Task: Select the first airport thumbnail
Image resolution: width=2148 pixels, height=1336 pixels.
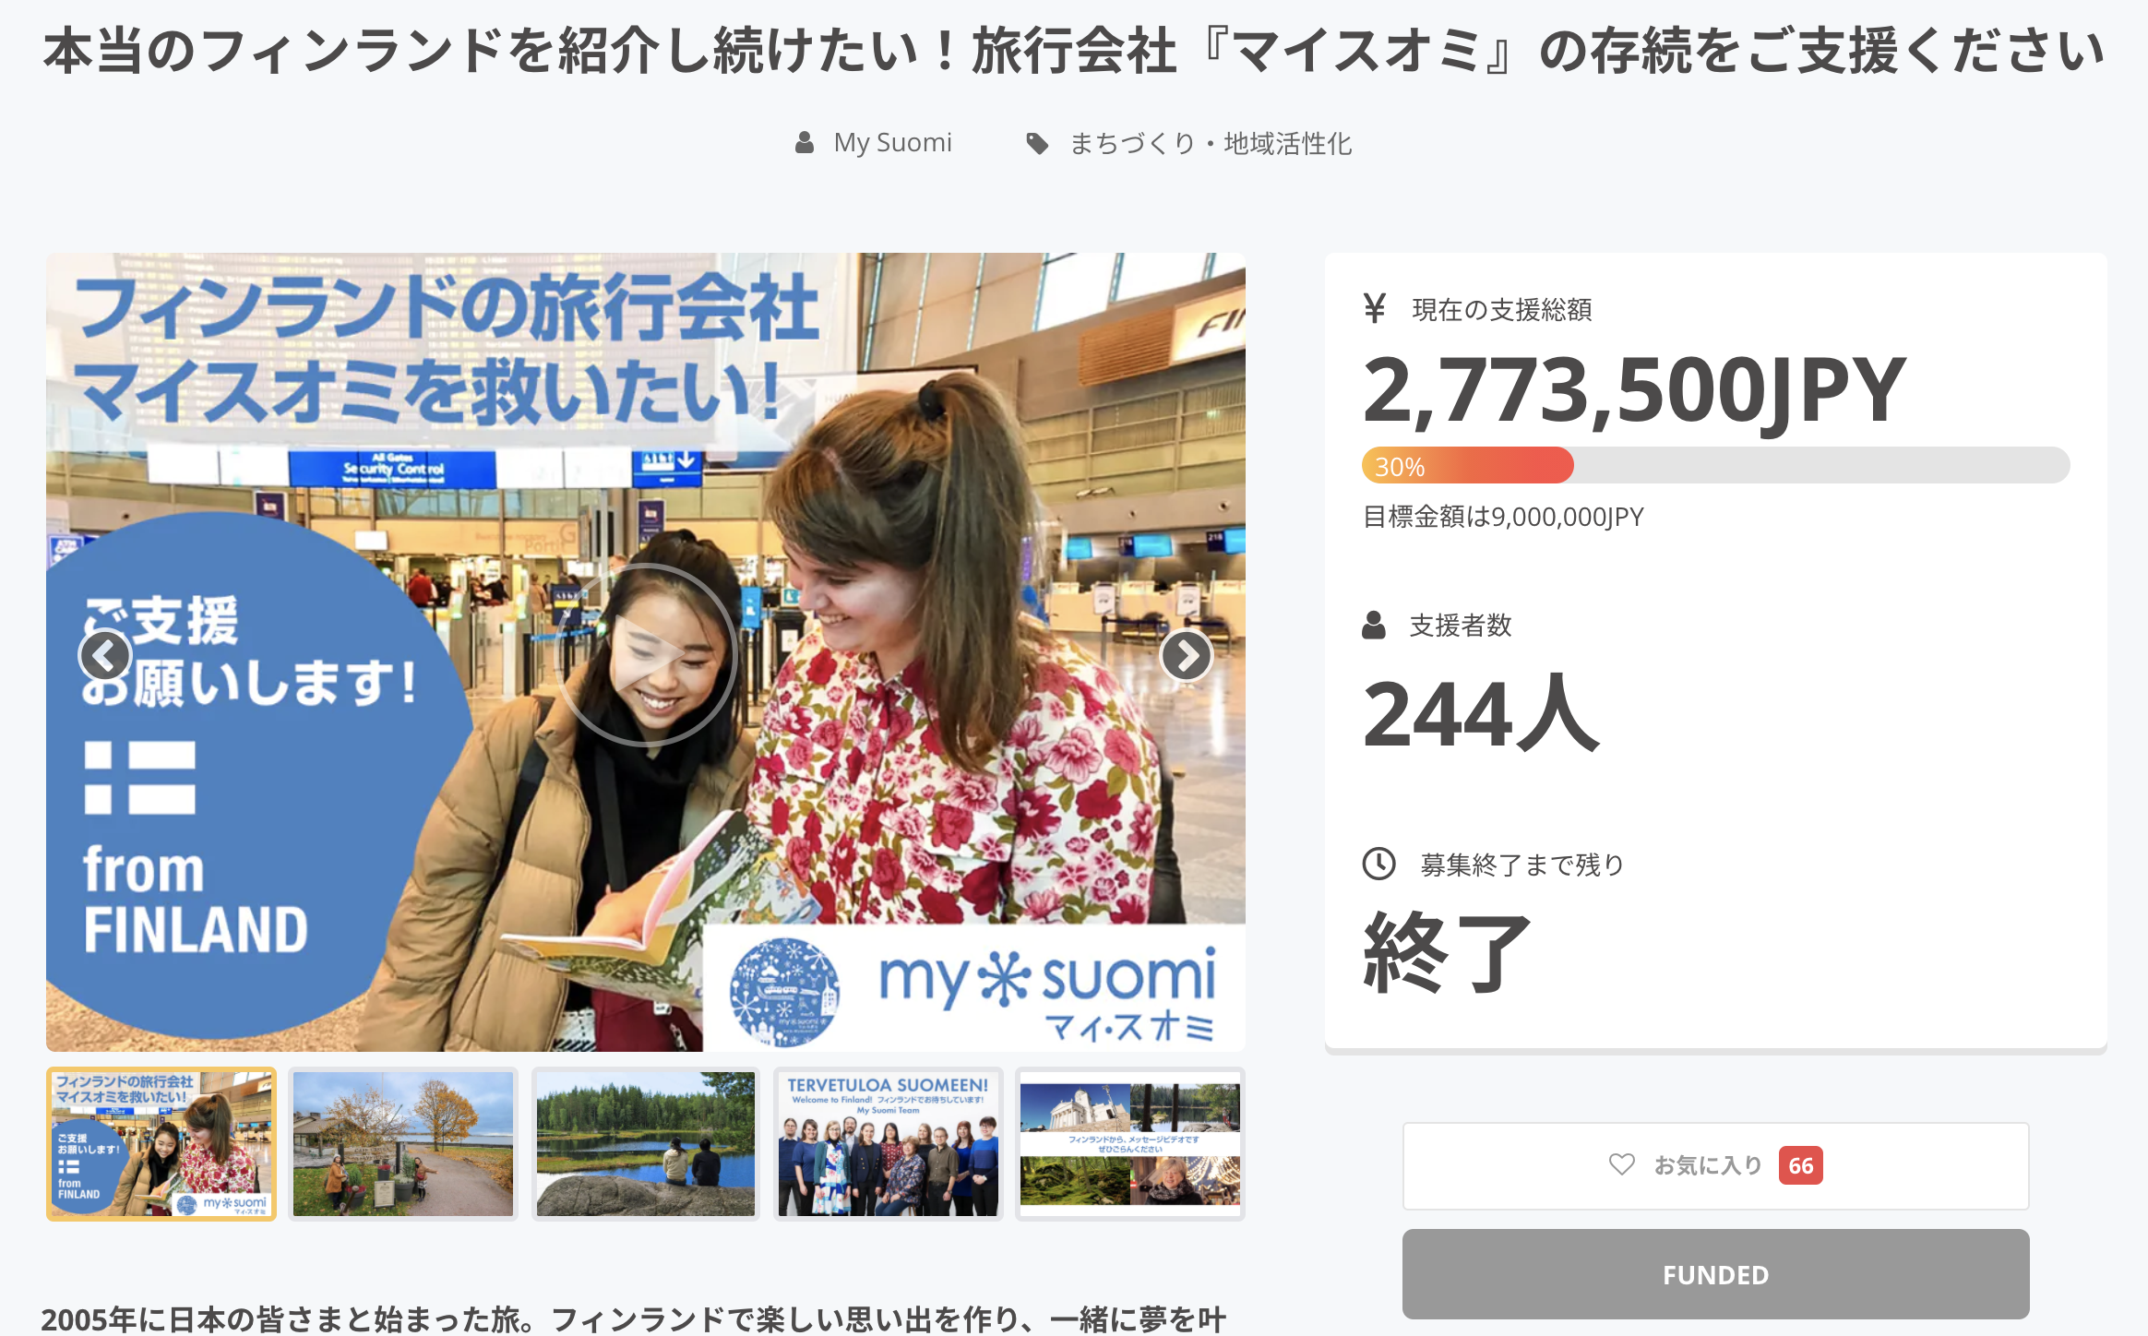Action: [161, 1144]
